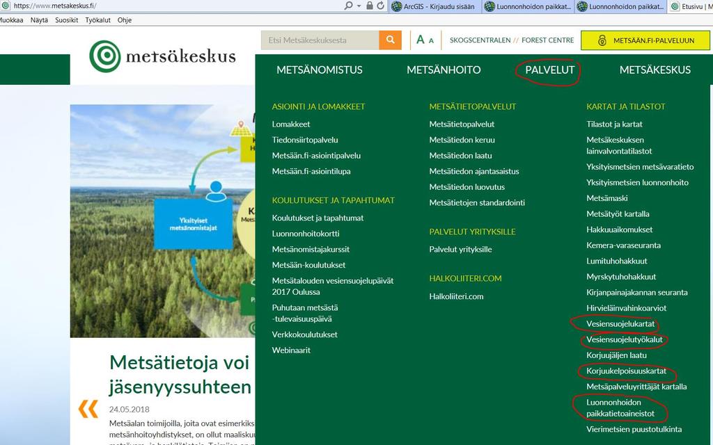The height and width of the screenshot is (445, 713).
Task: Open Koulutukset ja tapahtumat link
Action: pyautogui.click(x=318, y=218)
